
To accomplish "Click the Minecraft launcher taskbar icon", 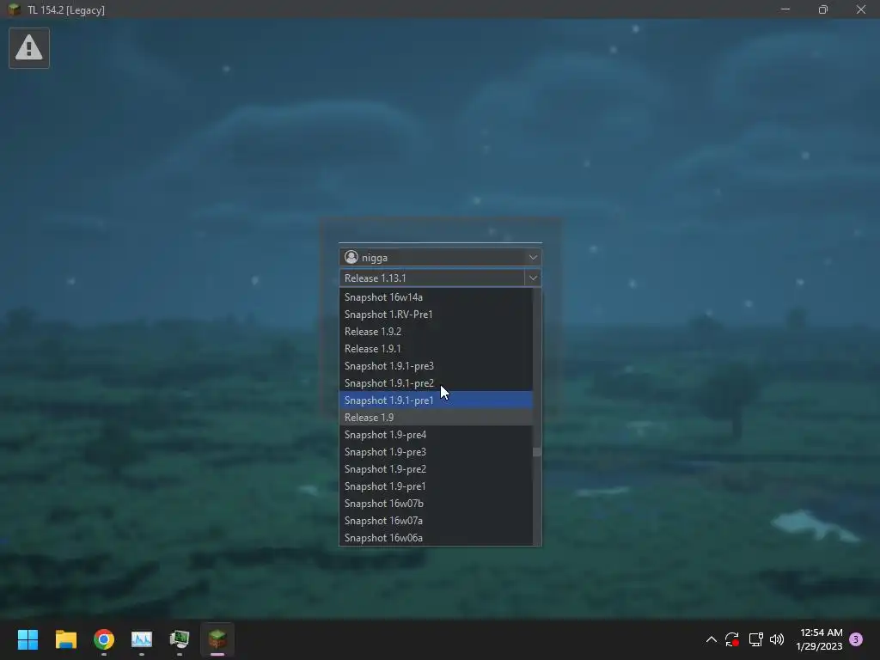I will (x=217, y=639).
